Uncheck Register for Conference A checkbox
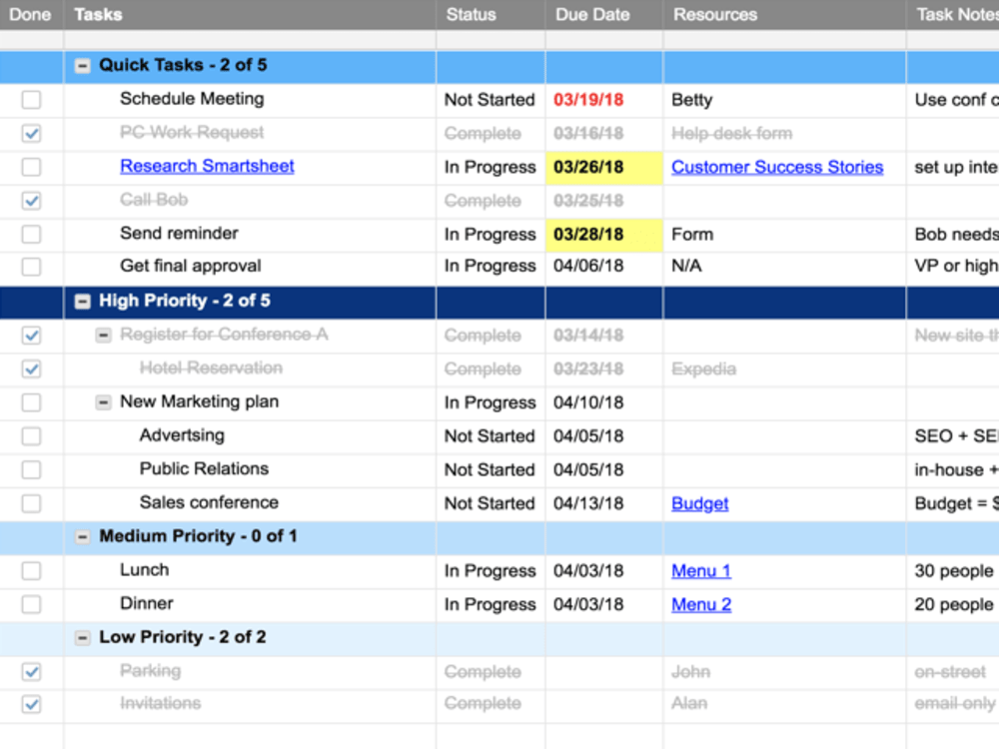The image size is (999, 749). click(31, 335)
